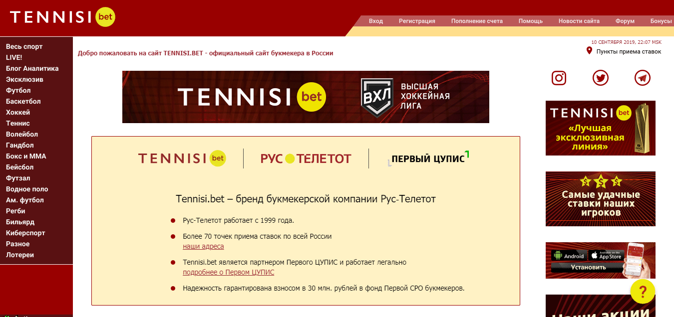Click the TENNISI bet logo in info box
This screenshot has width=674, height=317.
tap(182, 158)
